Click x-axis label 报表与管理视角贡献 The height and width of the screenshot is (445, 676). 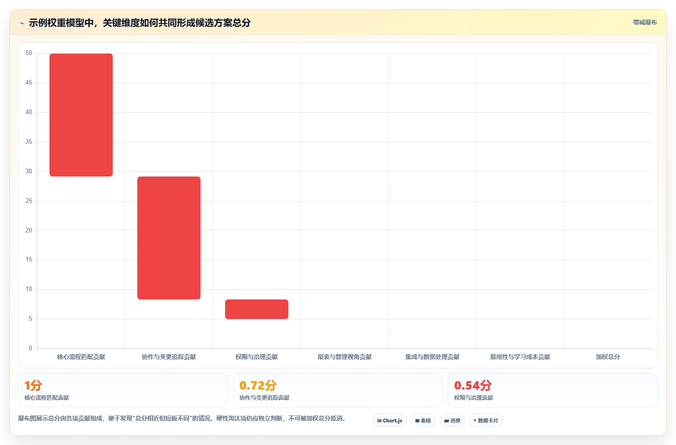click(x=344, y=357)
